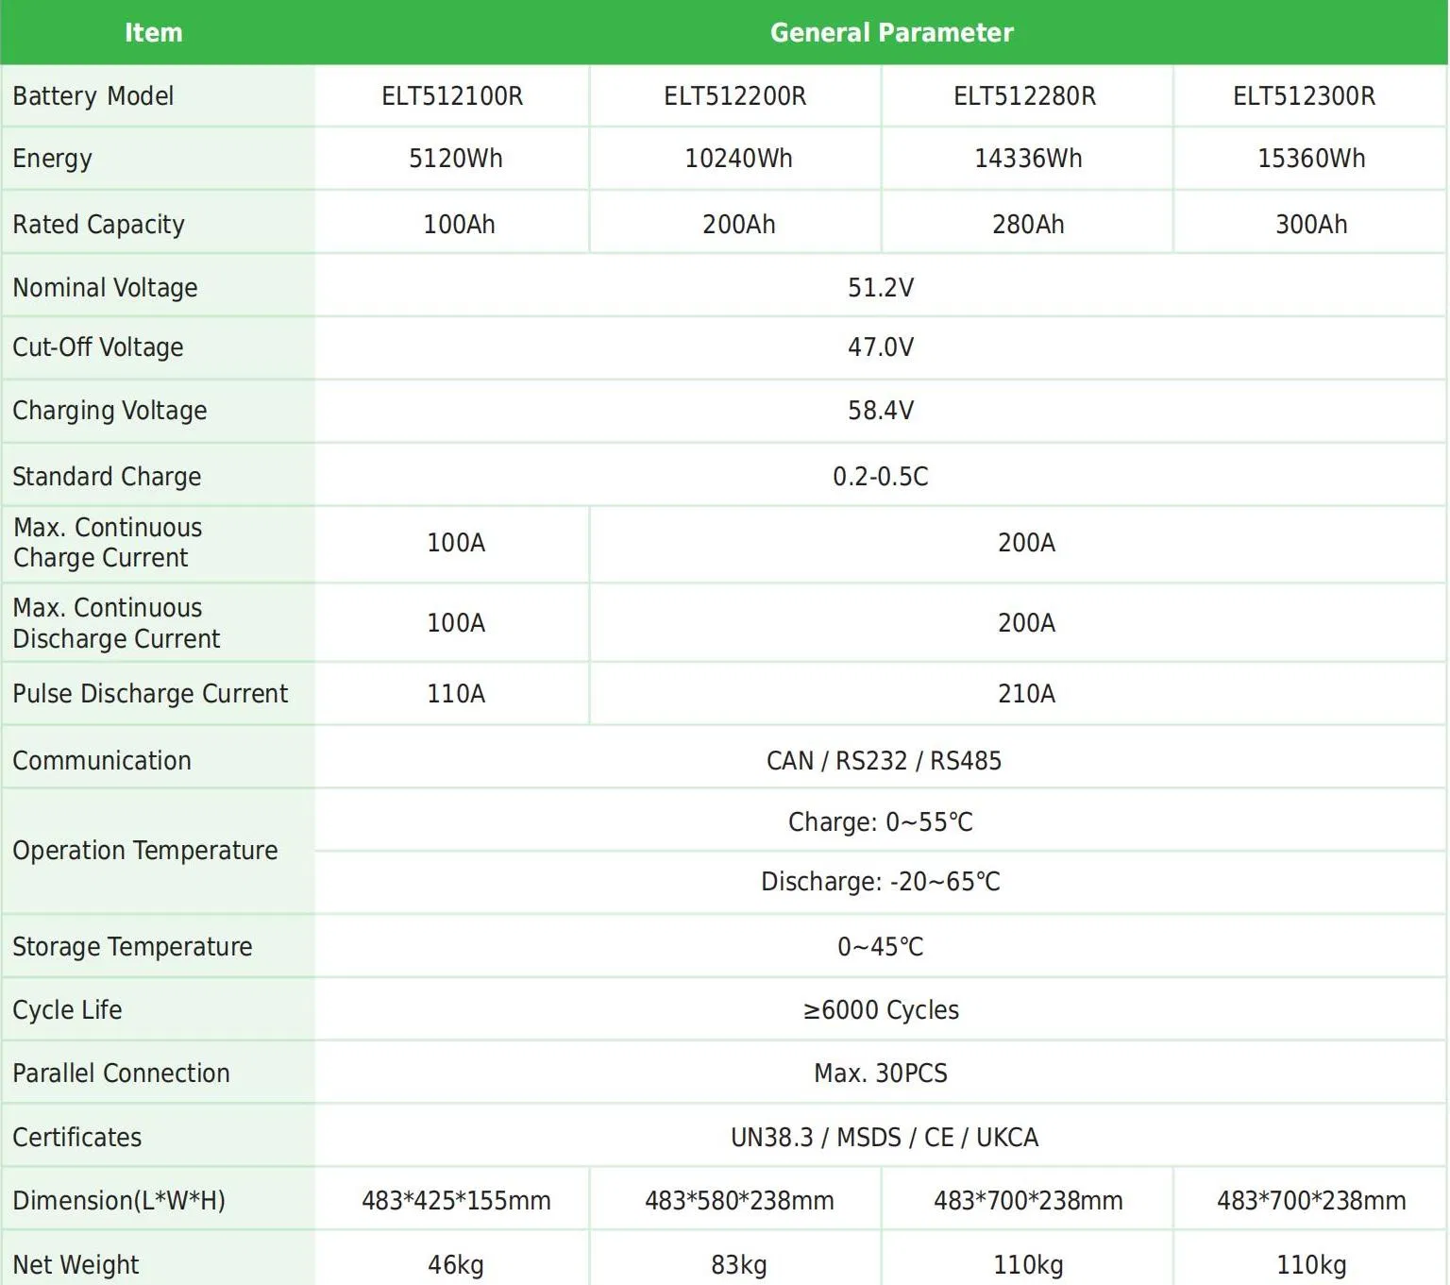This screenshot has width=1450, height=1285.
Task: Select the storage temperature value "0~45℃"
Action: (x=881, y=947)
